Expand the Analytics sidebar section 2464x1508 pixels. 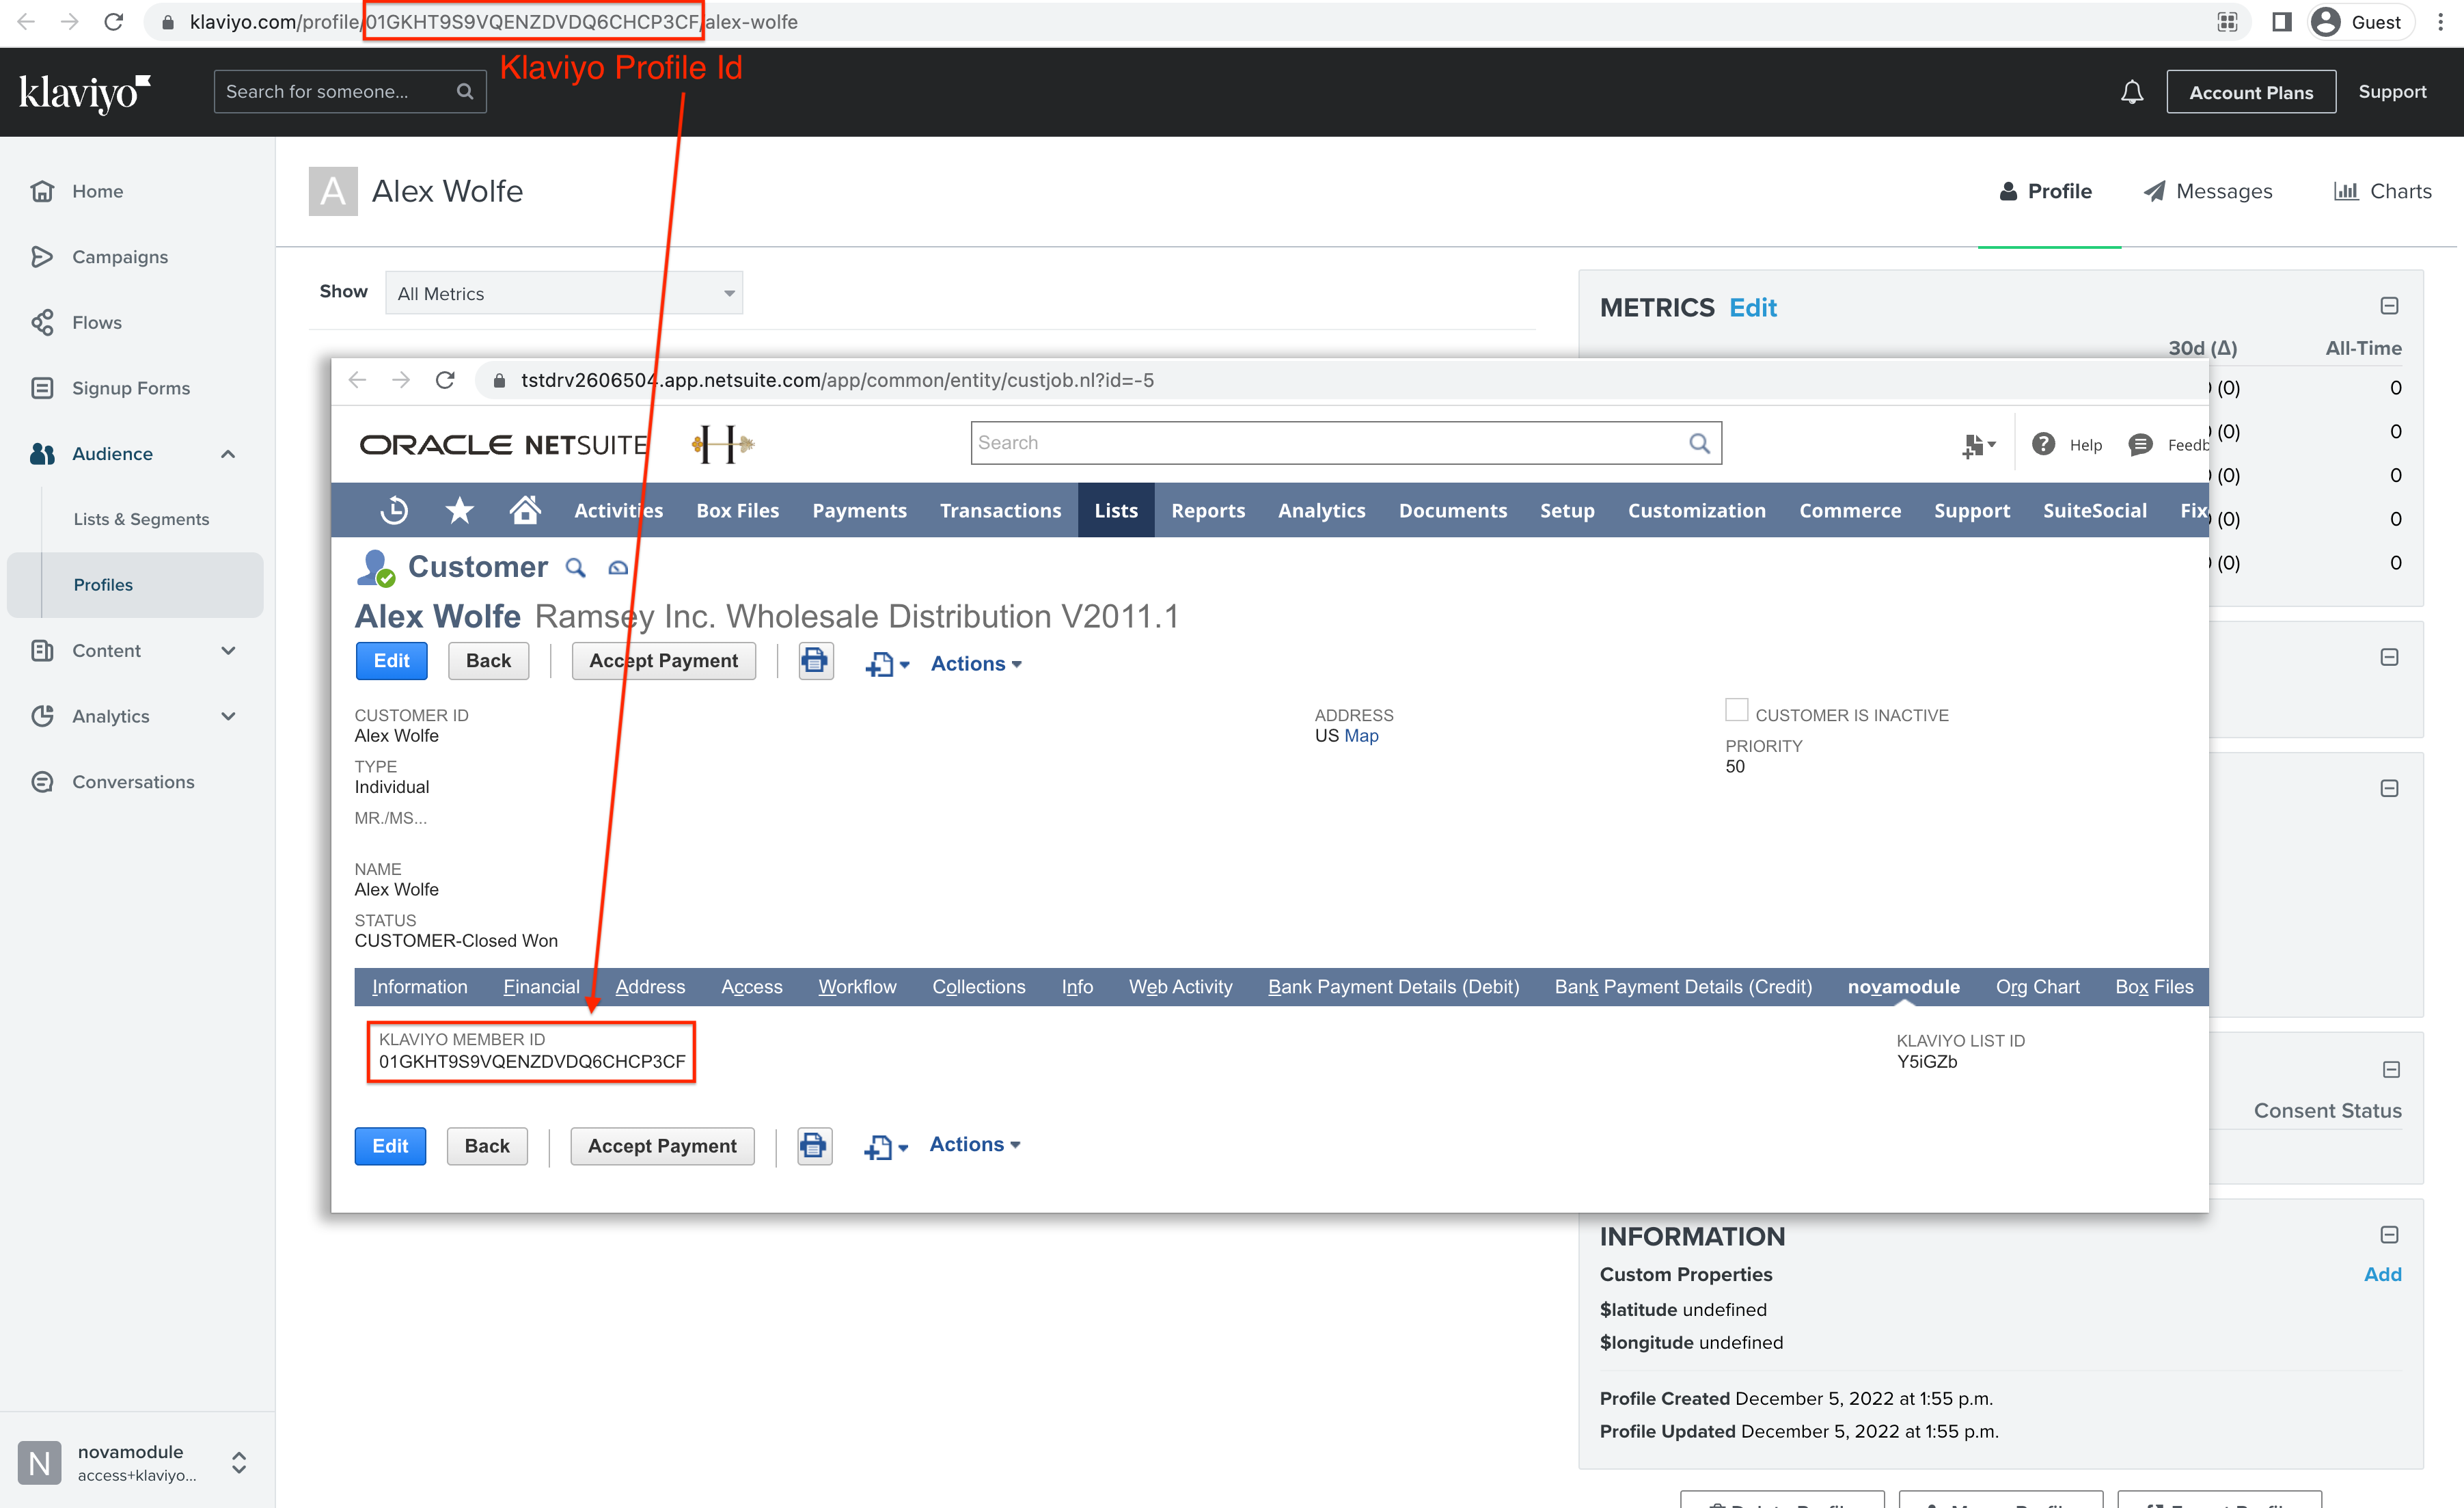[x=228, y=716]
